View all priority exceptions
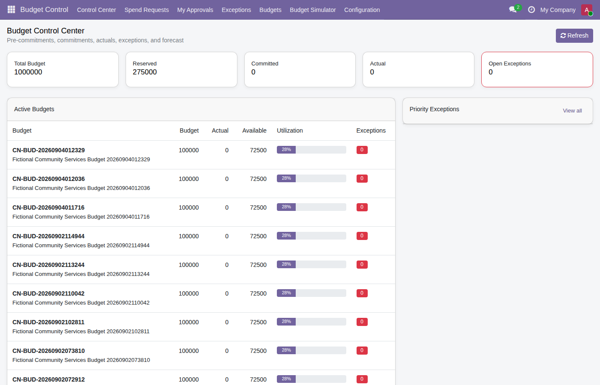This screenshot has width=600, height=385. point(572,110)
